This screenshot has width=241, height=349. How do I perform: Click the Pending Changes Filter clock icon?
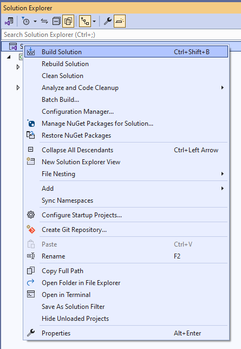click(x=25, y=21)
